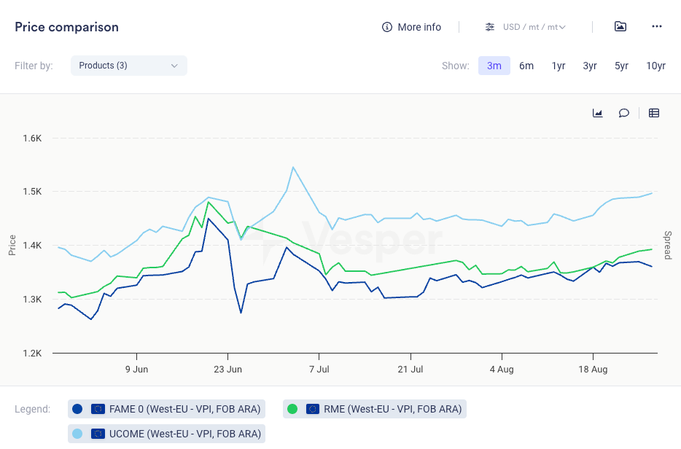
Task: Click the comment bubble icon
Action: click(624, 113)
